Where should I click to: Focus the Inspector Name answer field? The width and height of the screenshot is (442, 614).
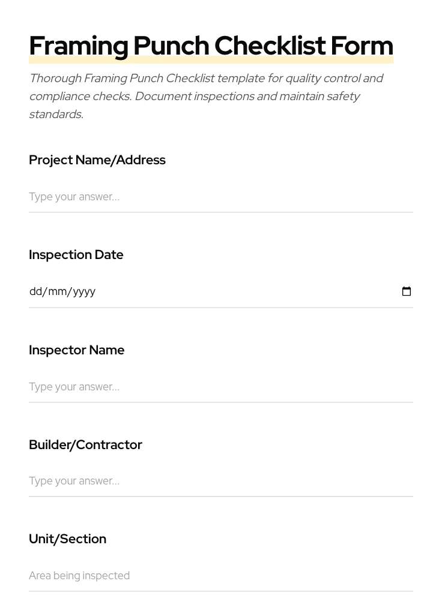(x=220, y=387)
